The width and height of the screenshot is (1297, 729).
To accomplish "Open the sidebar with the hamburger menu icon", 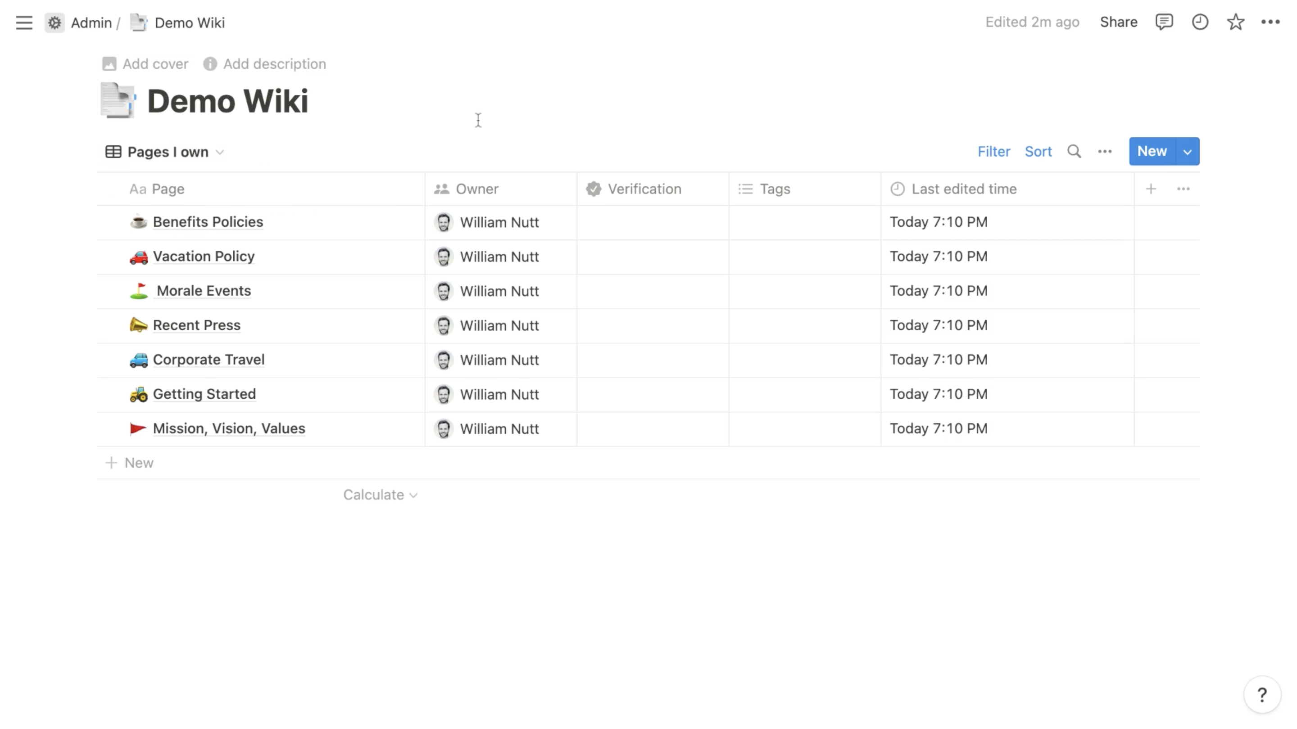I will click(x=24, y=22).
